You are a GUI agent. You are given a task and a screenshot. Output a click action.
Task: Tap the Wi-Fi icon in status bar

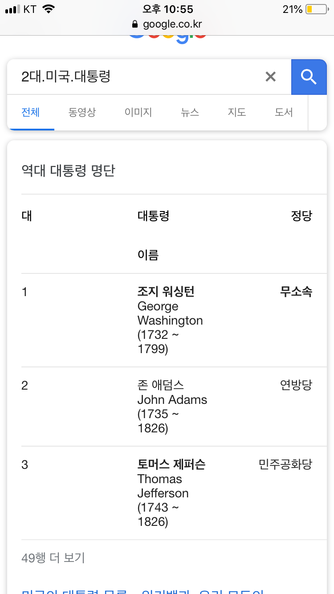(x=48, y=9)
